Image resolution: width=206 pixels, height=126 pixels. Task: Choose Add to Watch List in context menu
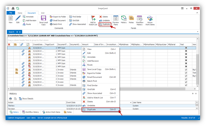(101, 98)
